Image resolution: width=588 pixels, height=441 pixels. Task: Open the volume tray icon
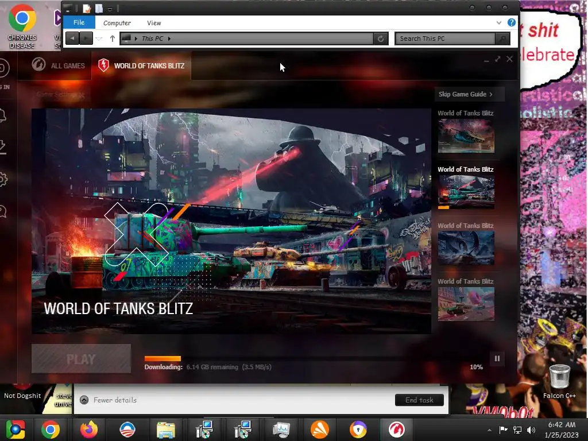tap(531, 430)
